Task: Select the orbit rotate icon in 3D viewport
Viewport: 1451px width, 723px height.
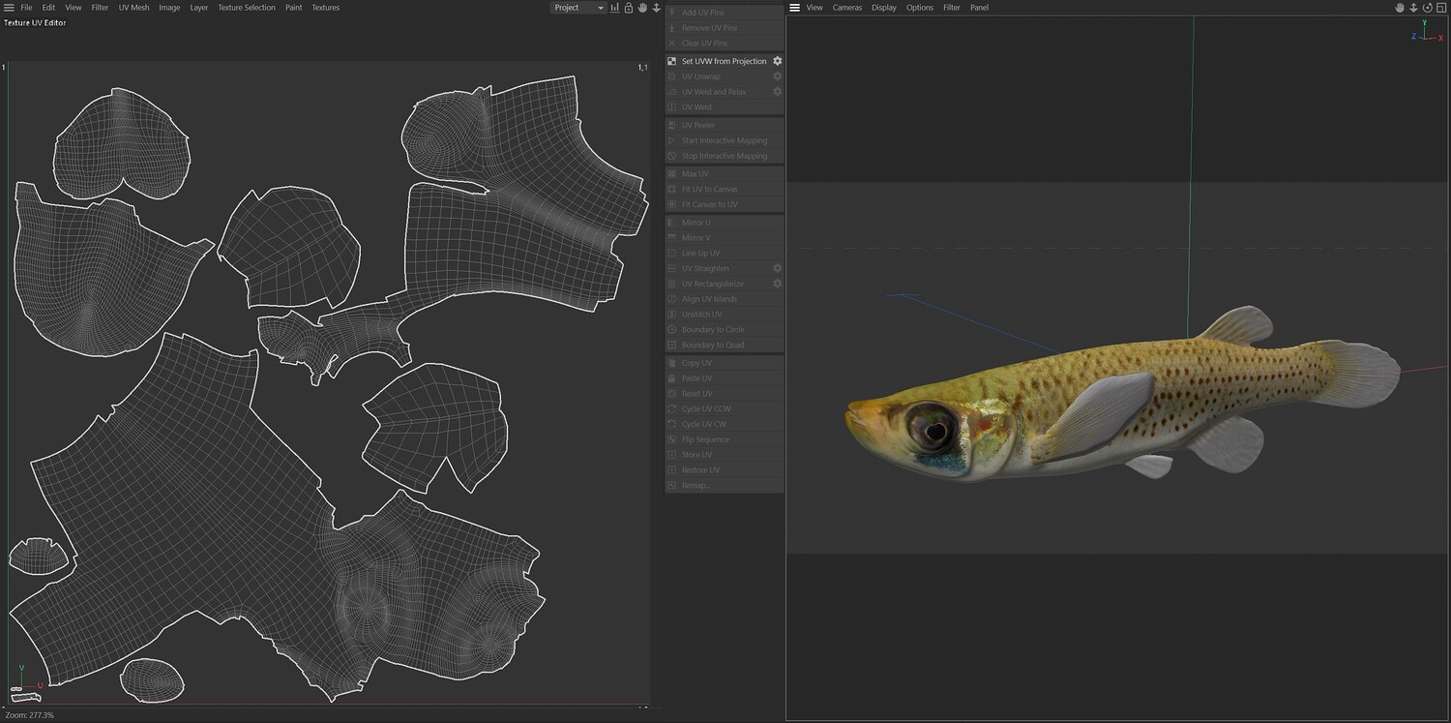Action: (x=1427, y=8)
